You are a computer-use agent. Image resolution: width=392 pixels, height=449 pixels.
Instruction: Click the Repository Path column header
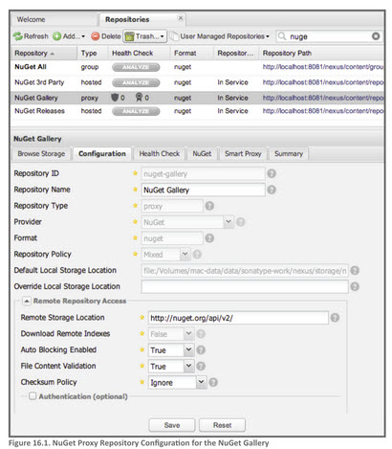[x=322, y=53]
